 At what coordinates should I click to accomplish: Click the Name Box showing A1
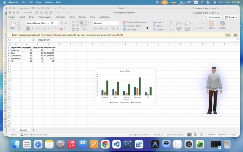(13, 40)
